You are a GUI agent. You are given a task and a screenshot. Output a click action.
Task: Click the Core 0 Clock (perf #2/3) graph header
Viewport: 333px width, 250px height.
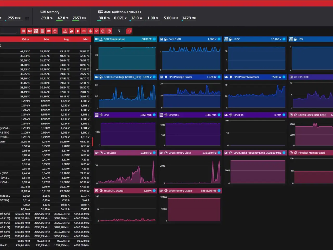pyautogui.click(x=311, y=115)
